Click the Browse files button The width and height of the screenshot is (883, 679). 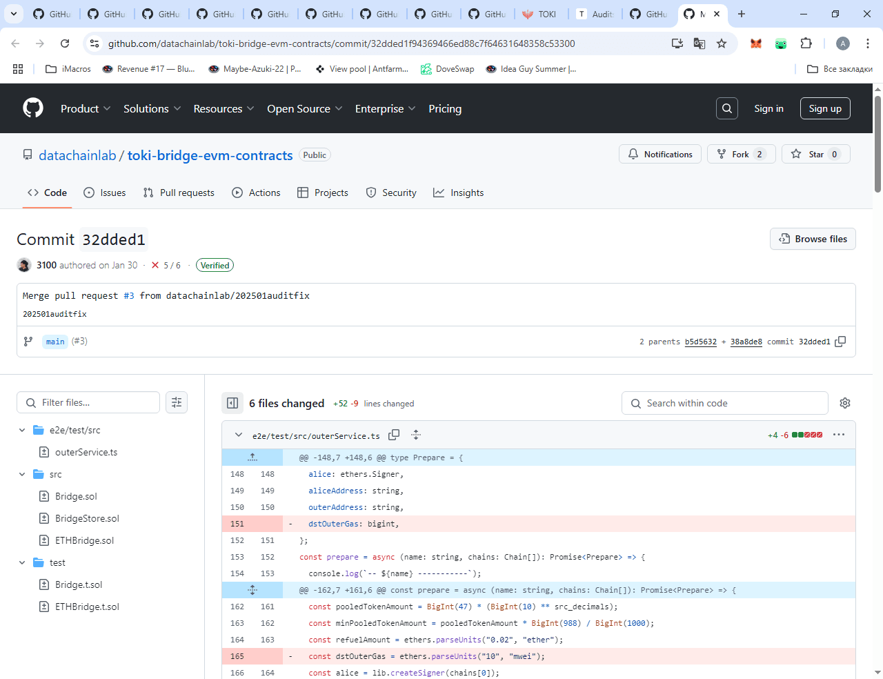813,239
